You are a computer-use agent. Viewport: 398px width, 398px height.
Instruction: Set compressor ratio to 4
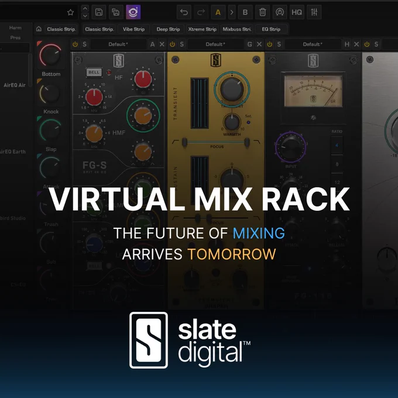[x=337, y=145]
